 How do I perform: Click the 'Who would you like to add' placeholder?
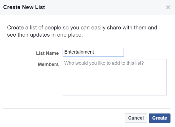(x=104, y=63)
